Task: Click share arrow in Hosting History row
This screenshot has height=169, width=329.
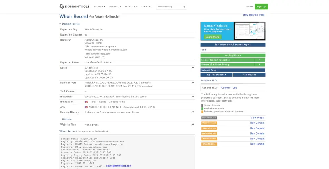Action: (193, 112)
